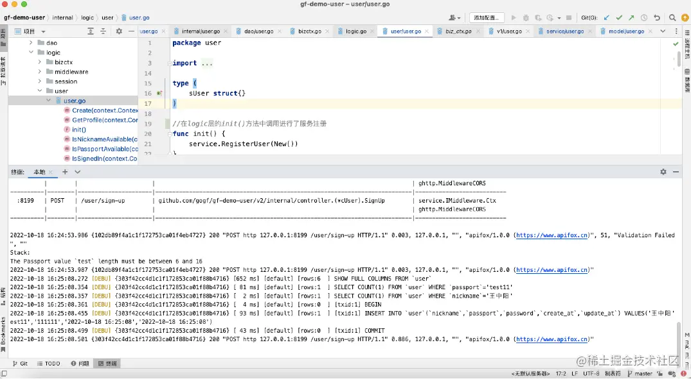691x379 pixels.
Task: Click the Git commit green checkmark
Action: click(619, 17)
